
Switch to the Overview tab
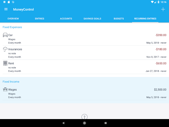pyautogui.click(x=13, y=19)
